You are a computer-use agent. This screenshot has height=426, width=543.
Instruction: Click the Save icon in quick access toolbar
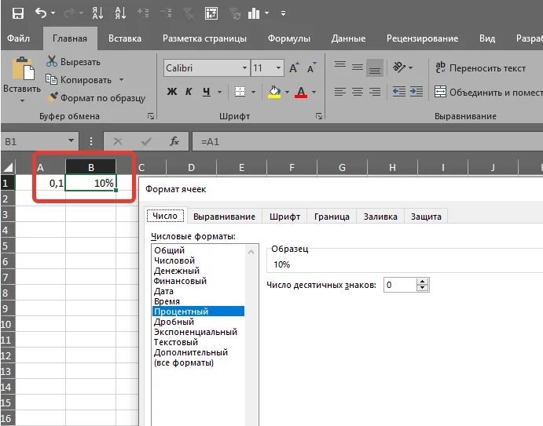coord(17,13)
